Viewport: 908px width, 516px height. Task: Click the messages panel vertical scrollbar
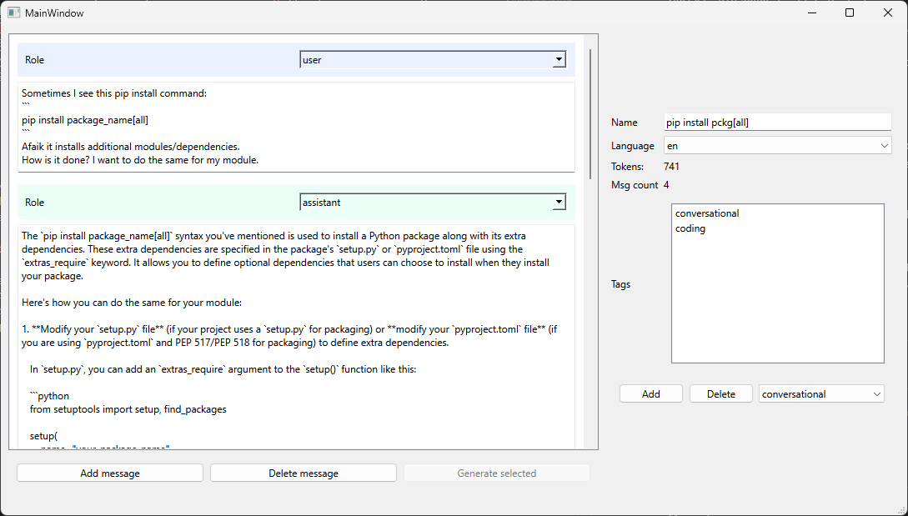[590, 114]
